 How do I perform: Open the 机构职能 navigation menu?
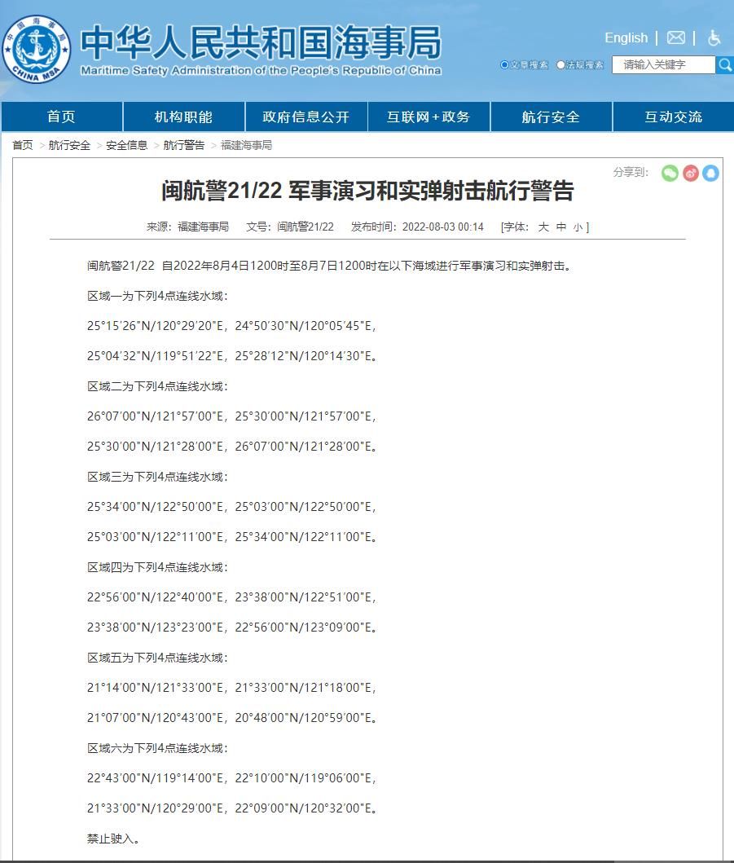183,117
